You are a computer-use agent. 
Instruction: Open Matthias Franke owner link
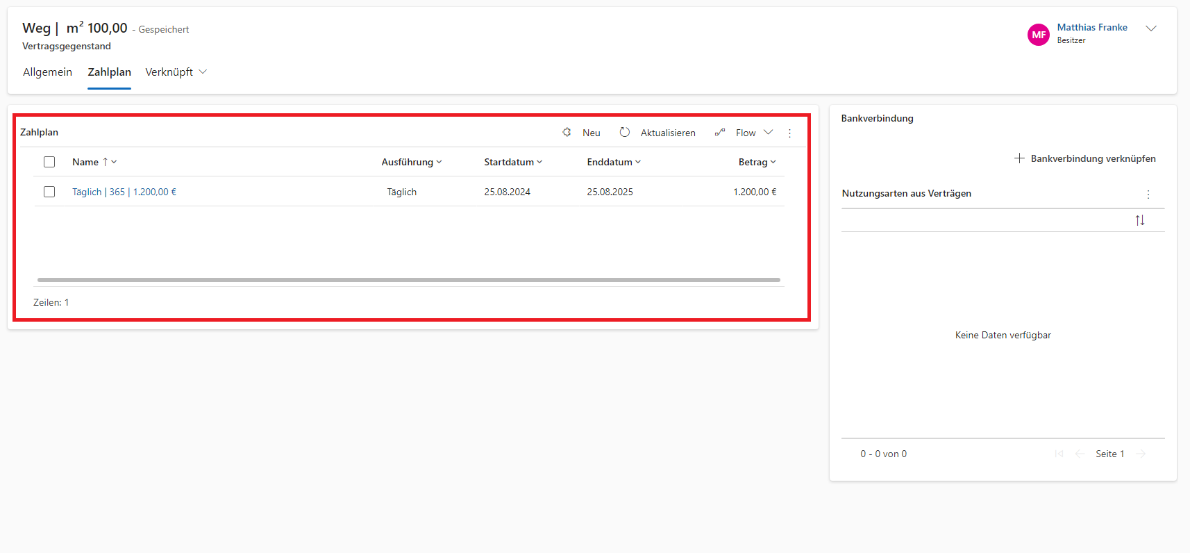click(x=1091, y=27)
